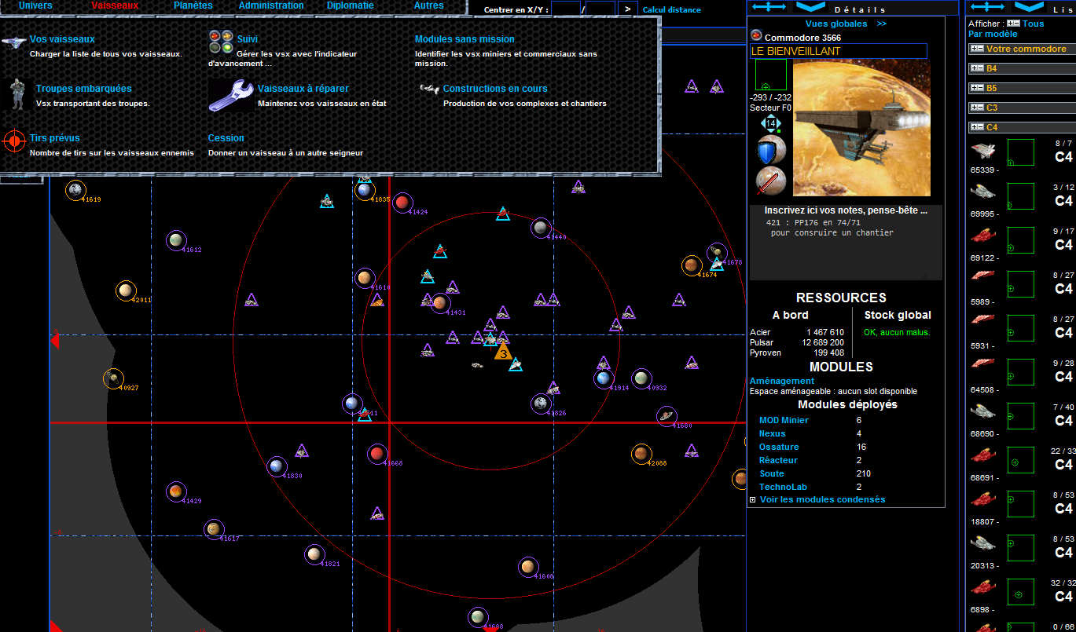The width and height of the screenshot is (1076, 632).
Task: Click the orange triangle marker numbered 3
Action: pyautogui.click(x=503, y=351)
